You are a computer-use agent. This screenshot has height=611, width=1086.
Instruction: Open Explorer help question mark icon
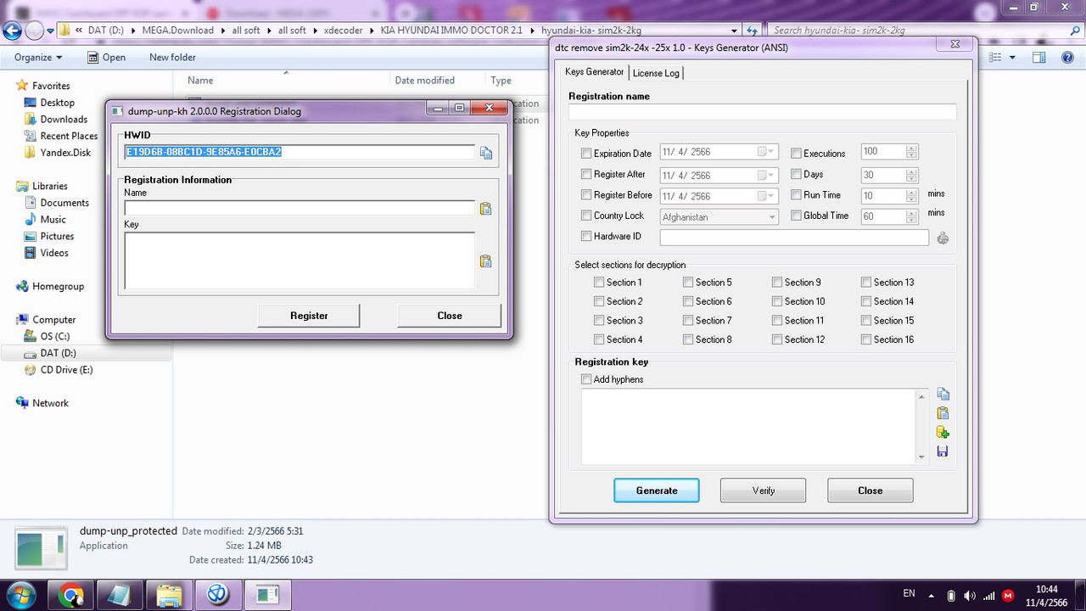click(1068, 58)
